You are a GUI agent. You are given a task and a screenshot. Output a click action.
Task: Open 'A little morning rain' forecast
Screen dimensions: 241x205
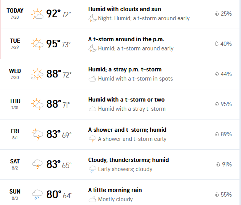pos(115,190)
